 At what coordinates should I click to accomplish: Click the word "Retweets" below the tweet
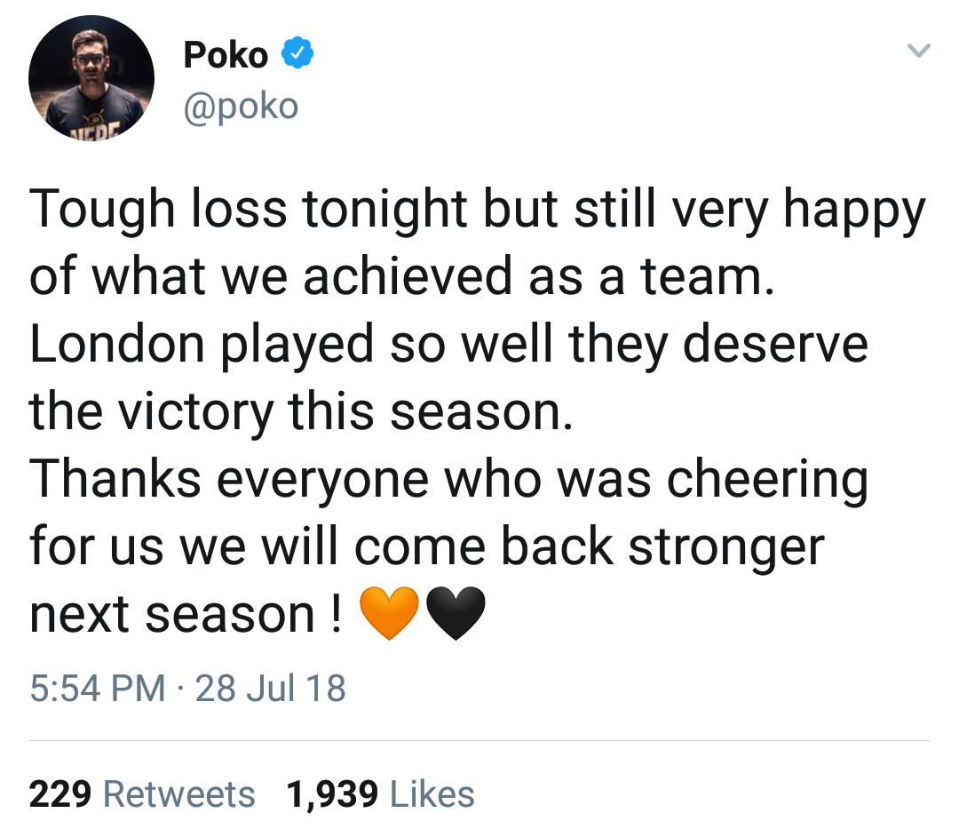[x=180, y=793]
